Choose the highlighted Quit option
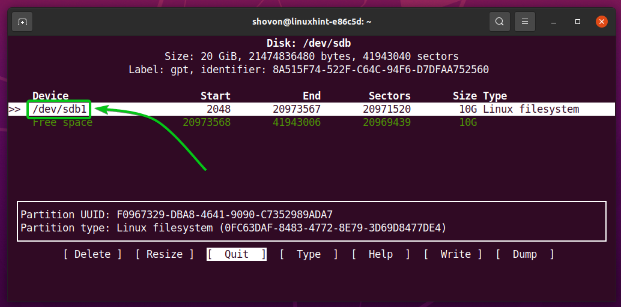The image size is (621, 307). click(237, 254)
